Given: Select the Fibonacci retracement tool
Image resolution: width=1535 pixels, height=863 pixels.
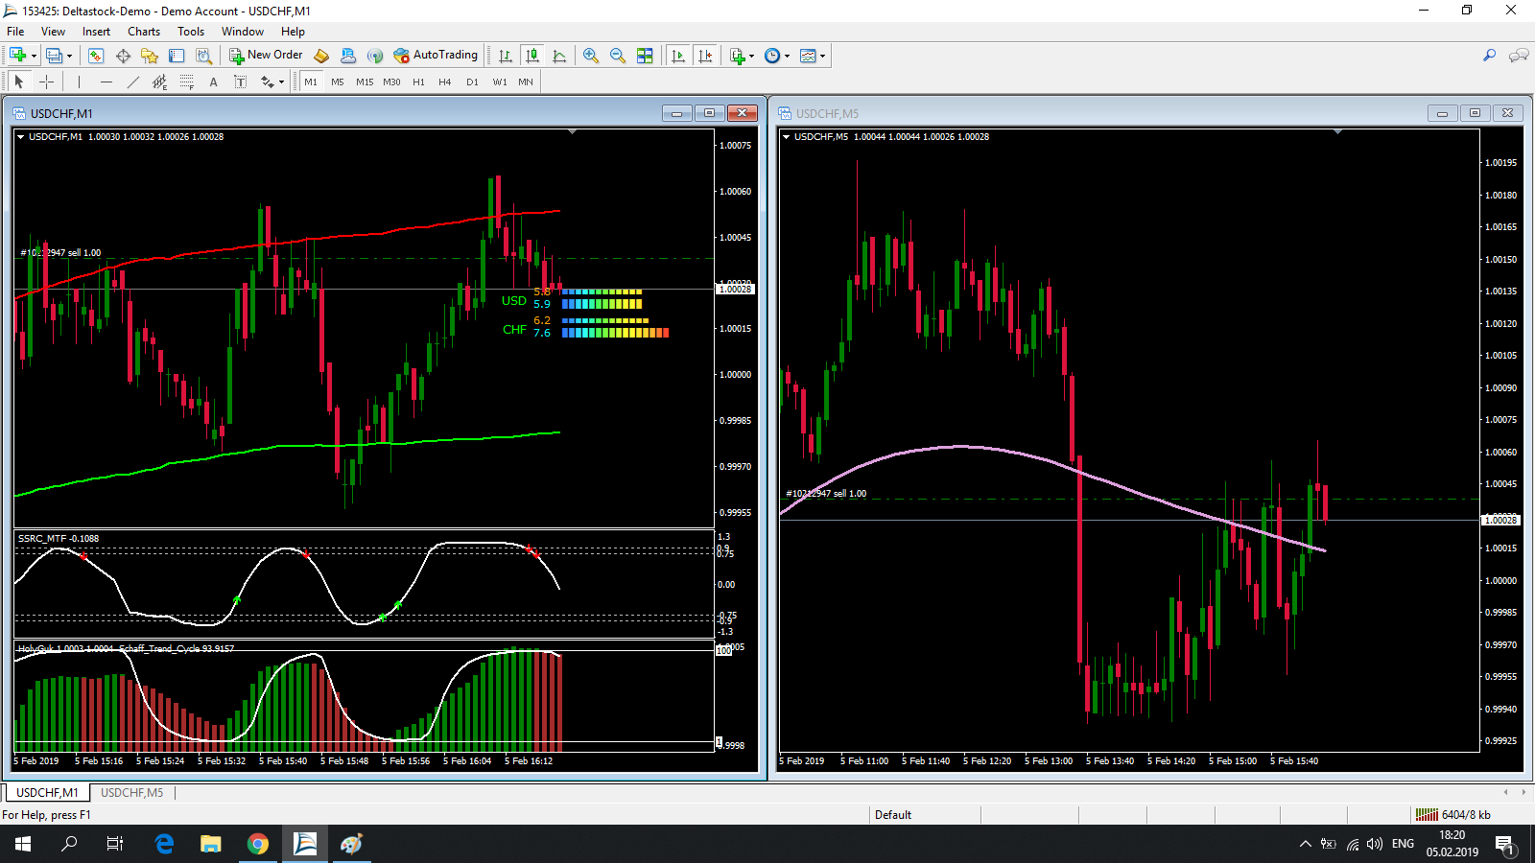Looking at the screenshot, I should [x=186, y=82].
